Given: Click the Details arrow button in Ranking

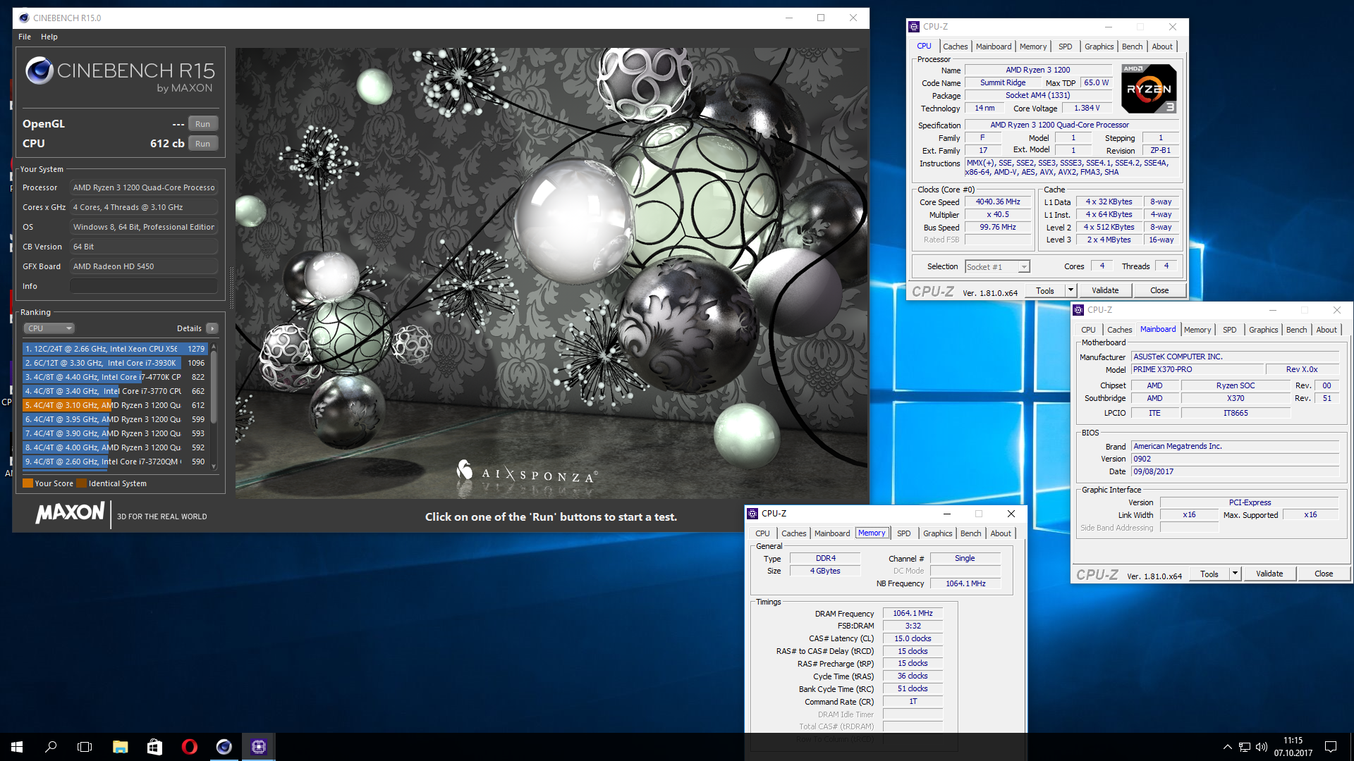Looking at the screenshot, I should 212,328.
